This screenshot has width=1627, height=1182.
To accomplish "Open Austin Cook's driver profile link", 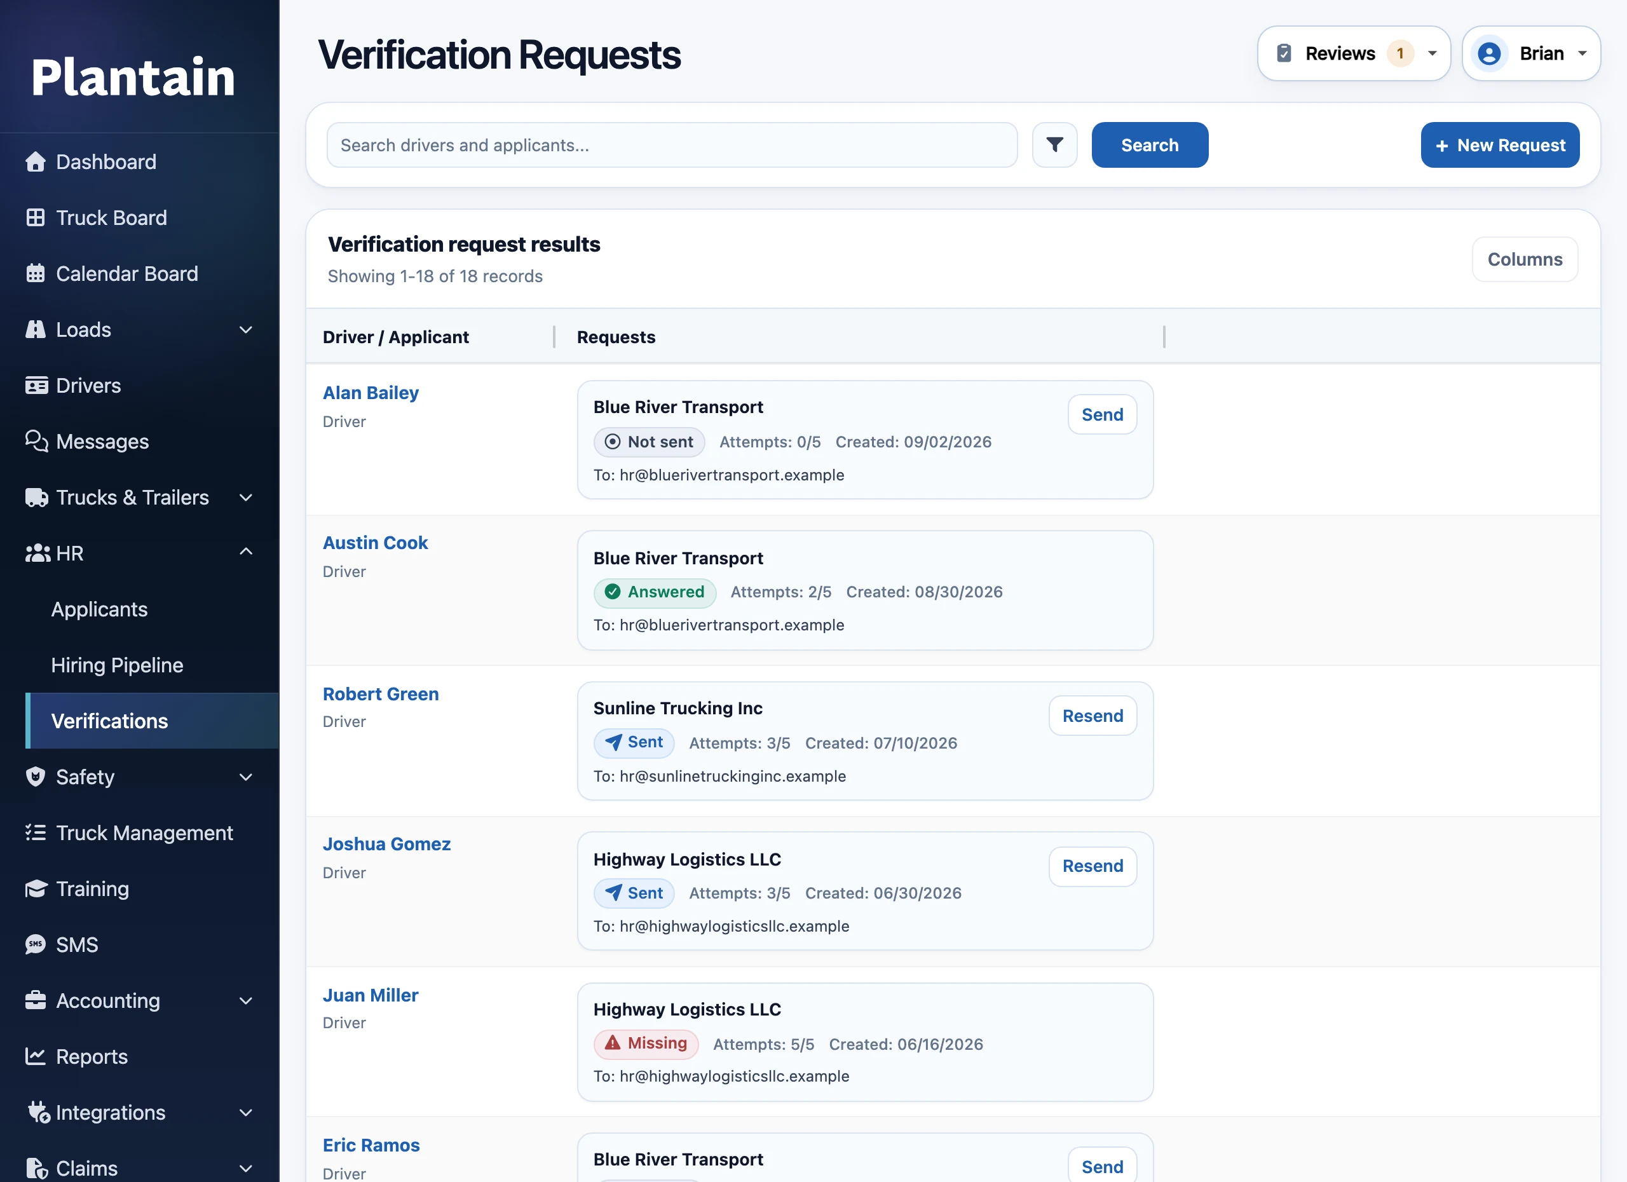I will (375, 543).
